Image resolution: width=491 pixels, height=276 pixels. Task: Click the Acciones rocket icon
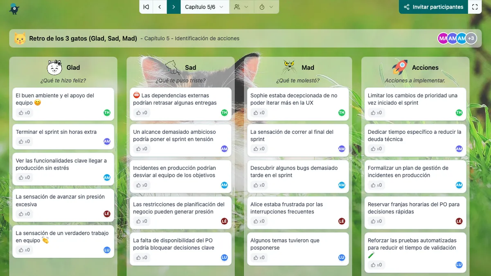[399, 67]
